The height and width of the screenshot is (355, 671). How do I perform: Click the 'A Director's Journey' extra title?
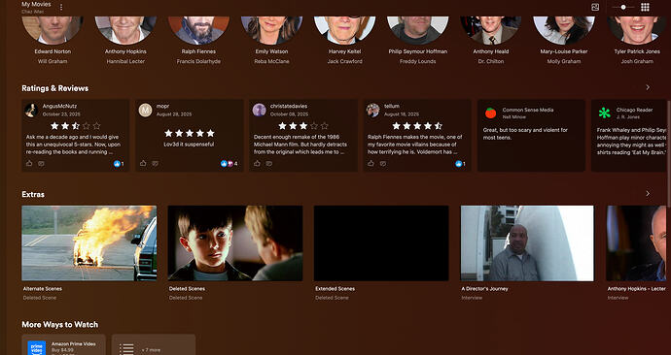[485, 289]
